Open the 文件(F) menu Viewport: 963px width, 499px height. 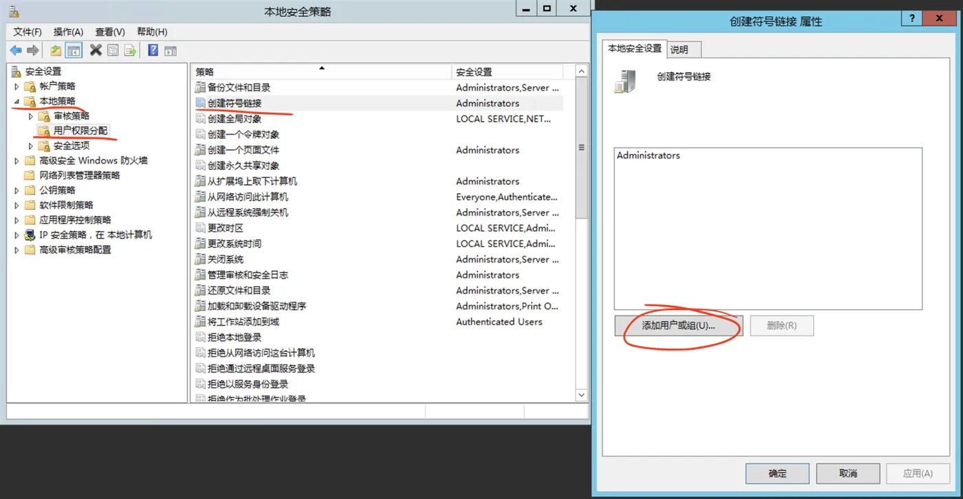(28, 32)
